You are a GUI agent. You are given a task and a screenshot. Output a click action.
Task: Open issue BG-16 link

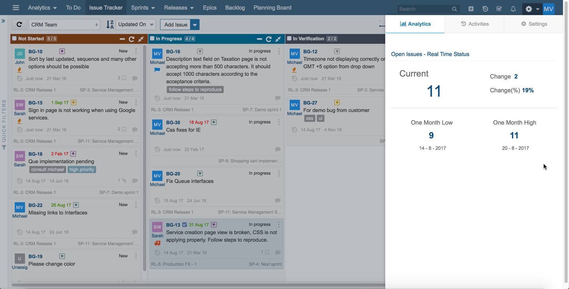pos(173,52)
